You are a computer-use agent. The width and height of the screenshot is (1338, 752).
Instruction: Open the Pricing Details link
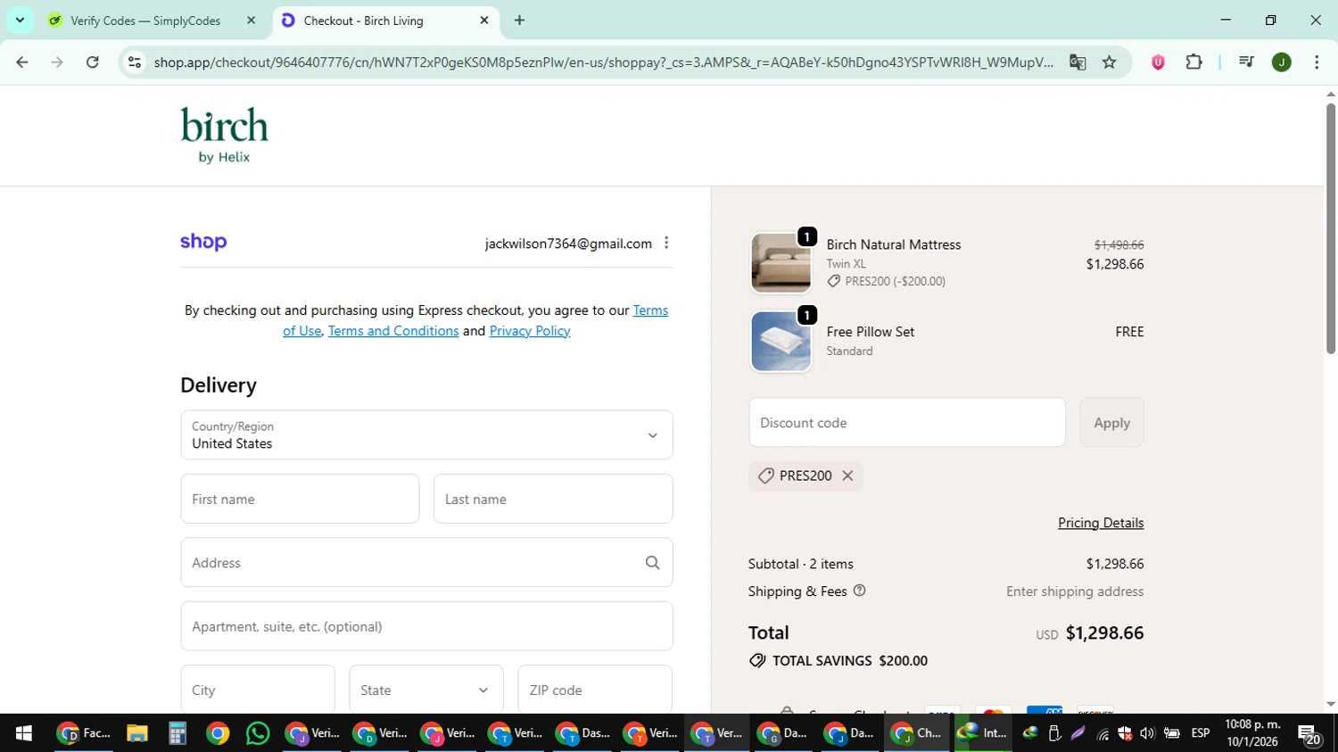click(x=1101, y=523)
